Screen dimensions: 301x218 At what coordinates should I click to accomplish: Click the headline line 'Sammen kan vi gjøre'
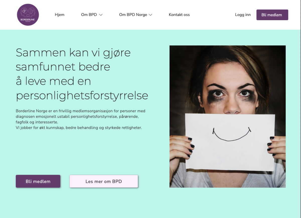73,53
